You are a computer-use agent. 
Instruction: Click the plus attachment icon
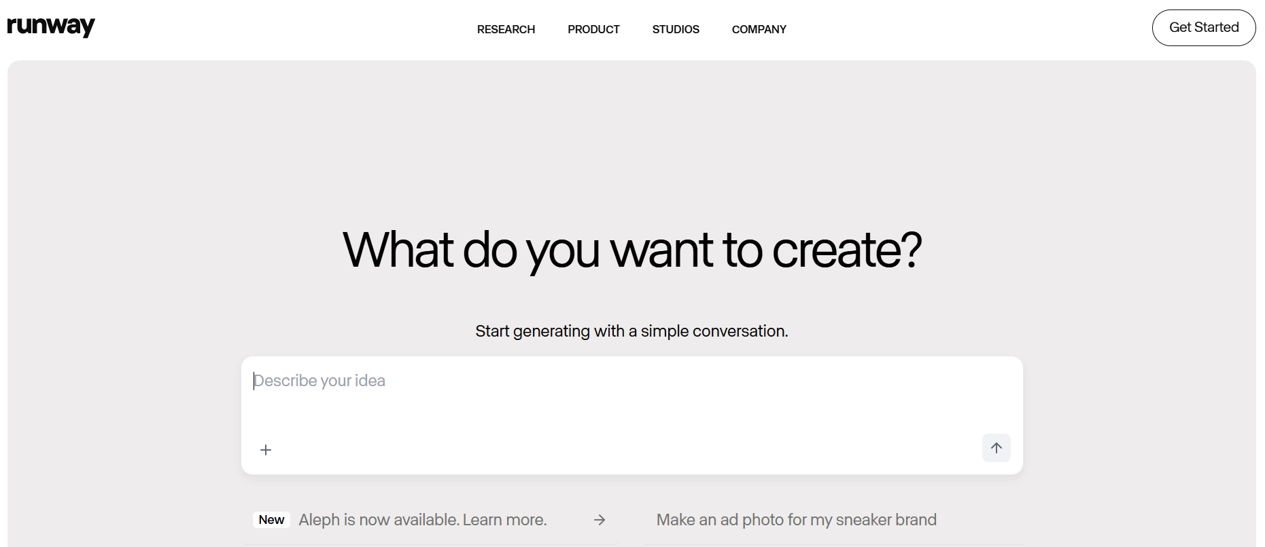[266, 450]
